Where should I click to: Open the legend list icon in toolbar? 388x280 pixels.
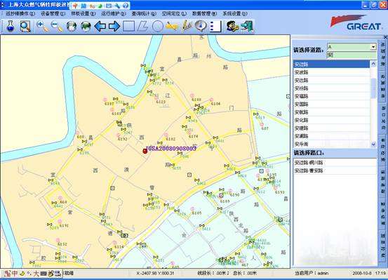pyautogui.click(x=215, y=26)
